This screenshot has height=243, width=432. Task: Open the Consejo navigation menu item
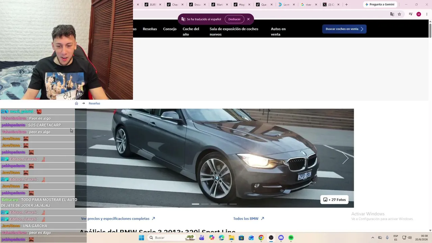170,29
